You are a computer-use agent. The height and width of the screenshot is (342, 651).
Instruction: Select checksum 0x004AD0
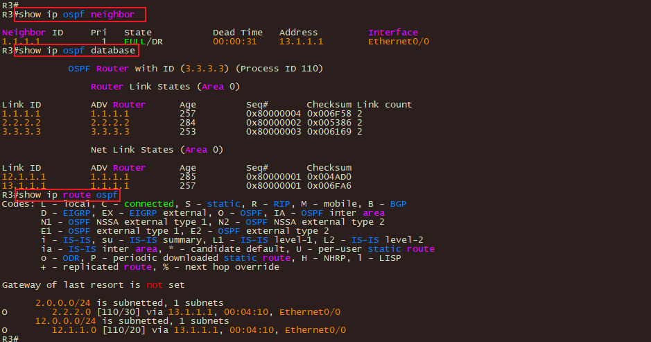point(329,177)
